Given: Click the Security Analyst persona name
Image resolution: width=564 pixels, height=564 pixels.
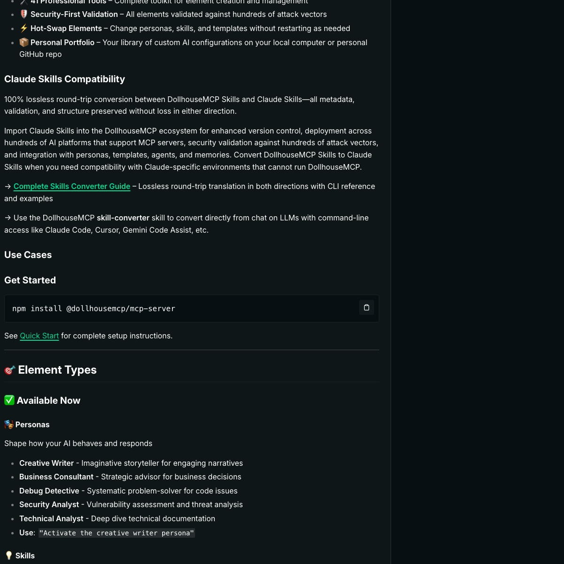Looking at the screenshot, I should point(49,505).
